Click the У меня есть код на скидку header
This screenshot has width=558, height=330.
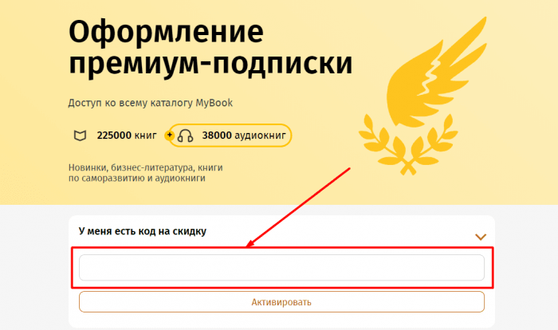(143, 231)
